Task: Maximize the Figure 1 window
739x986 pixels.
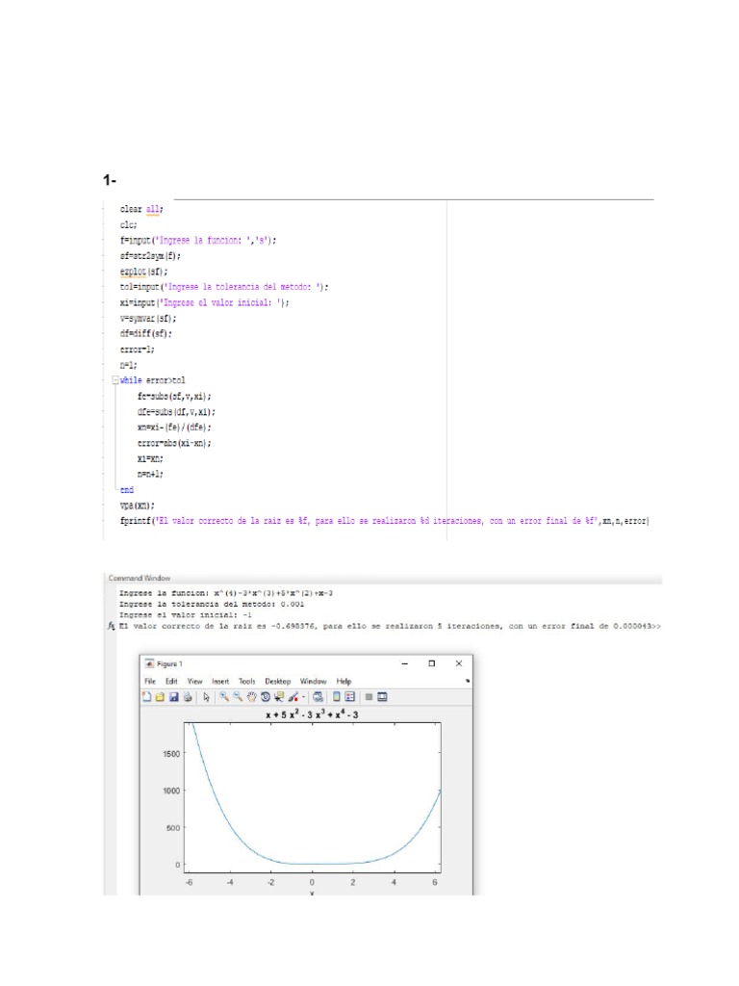Action: [432, 663]
